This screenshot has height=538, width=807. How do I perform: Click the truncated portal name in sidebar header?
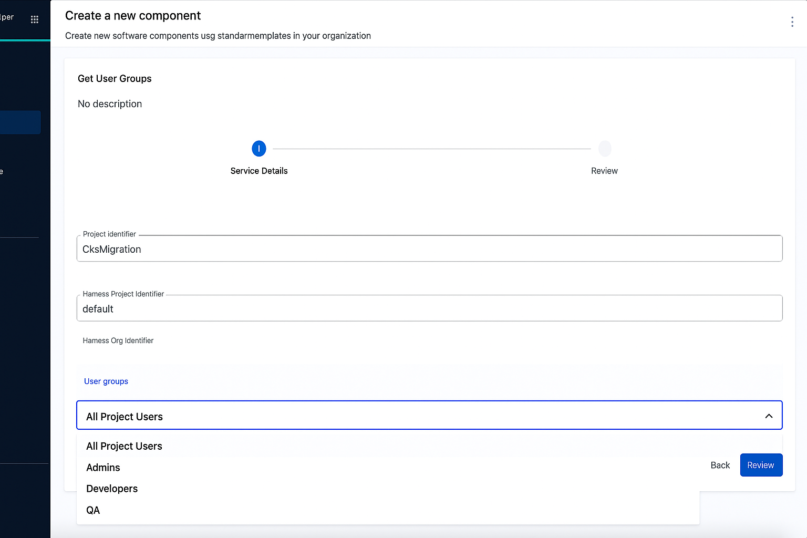tap(7, 17)
